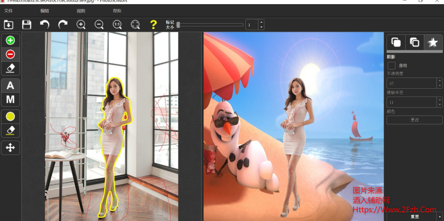
Task: Zoom out with the magnifier minus icon
Action: coord(99,25)
